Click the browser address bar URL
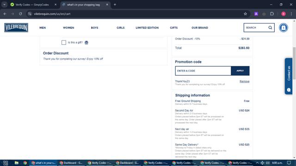296x166 pixels. tap(52, 14)
